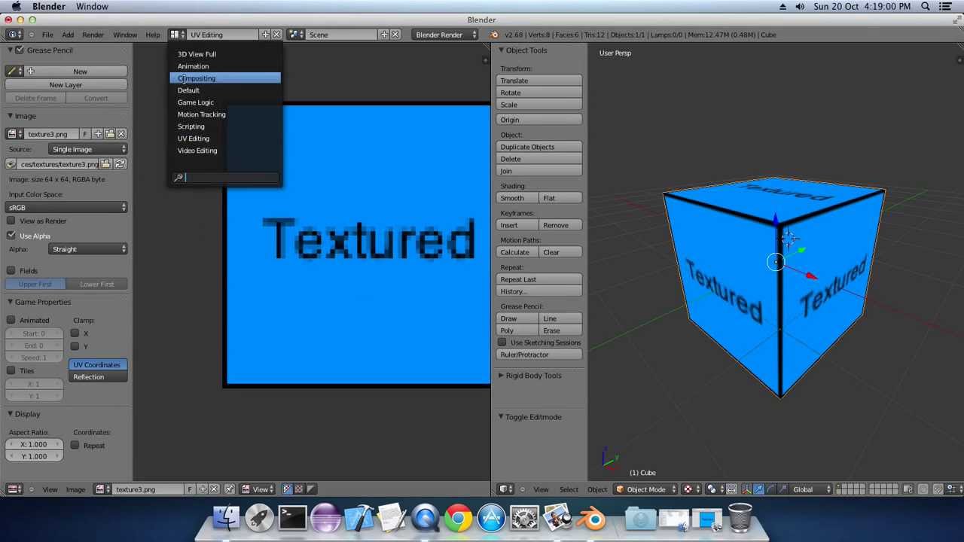Open the Alpha Straight dropdown
The image size is (964, 542).
coord(88,249)
